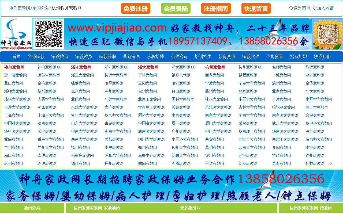343x214 pixels.
Task: Open 萧山家教网 link
Action: point(14,83)
